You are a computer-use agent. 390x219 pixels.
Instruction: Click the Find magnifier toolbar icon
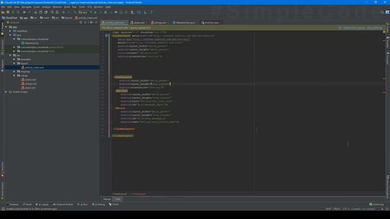click(52, 12)
